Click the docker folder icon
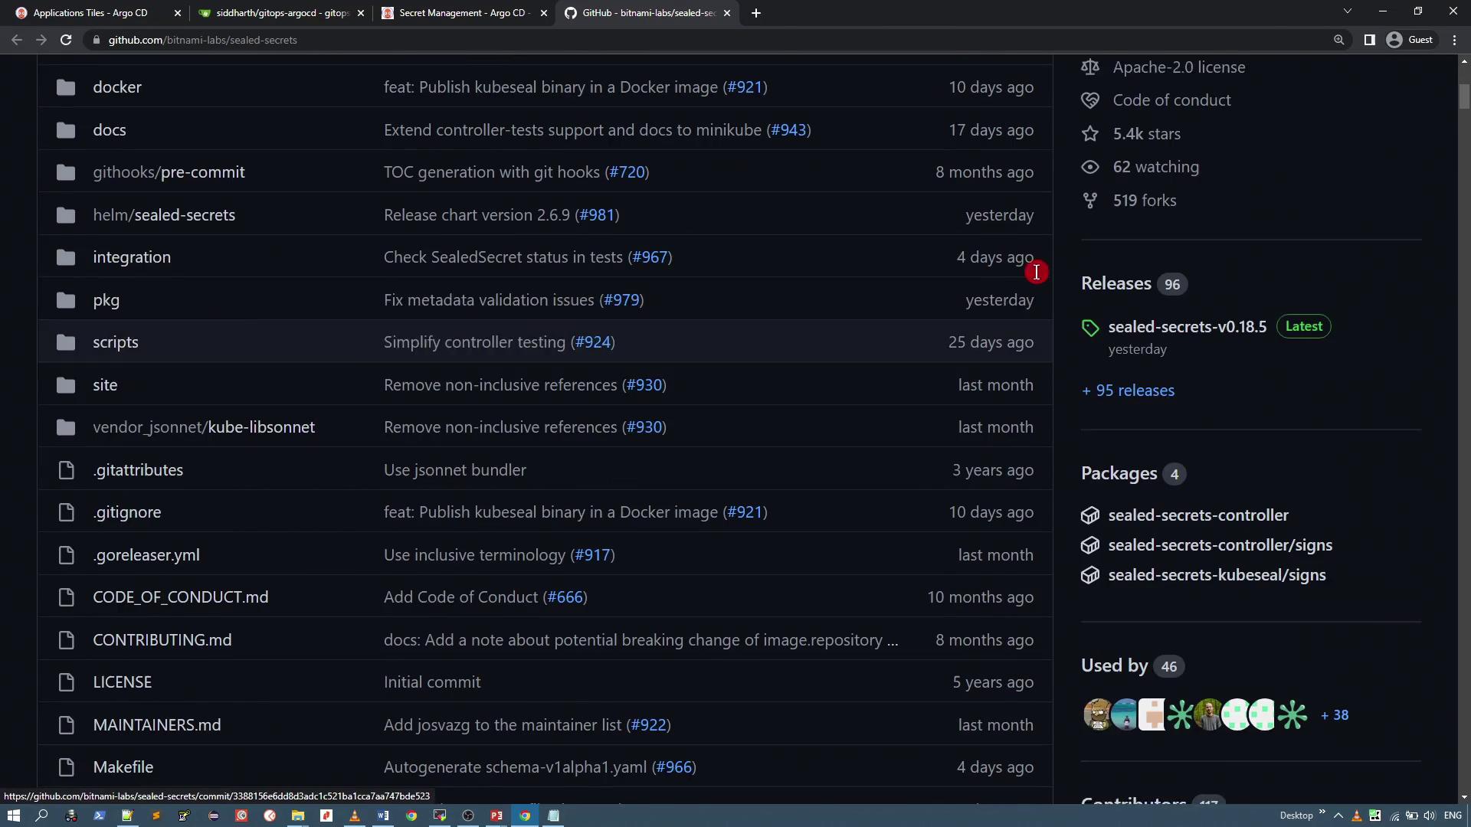Screen dimensions: 1471x827 click(x=66, y=87)
